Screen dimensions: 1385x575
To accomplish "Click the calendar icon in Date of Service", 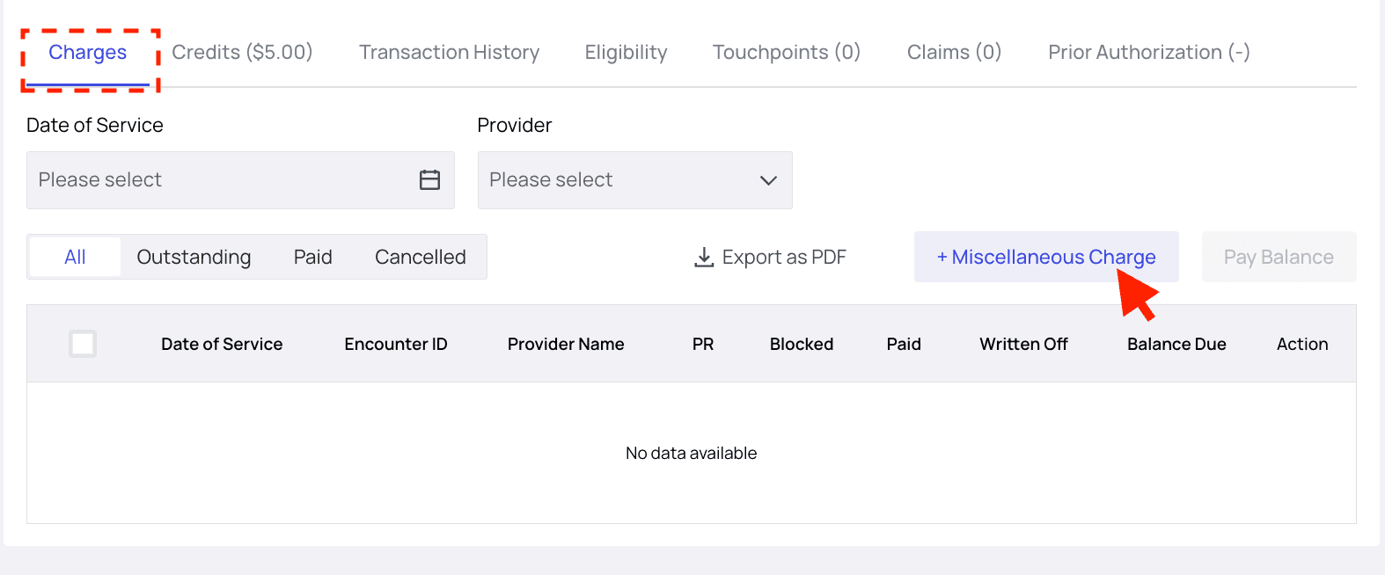I will pyautogui.click(x=429, y=180).
